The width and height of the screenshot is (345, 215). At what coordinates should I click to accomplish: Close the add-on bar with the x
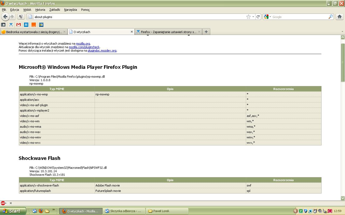[11, 203]
